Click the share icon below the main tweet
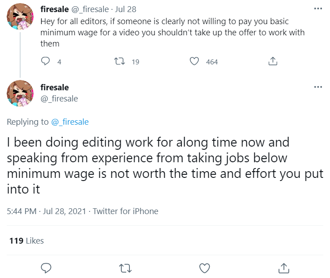Image resolution: width=330 pixels, height=278 pixels. coord(284,268)
